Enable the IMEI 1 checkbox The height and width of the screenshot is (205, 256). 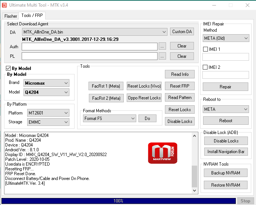tap(205, 49)
